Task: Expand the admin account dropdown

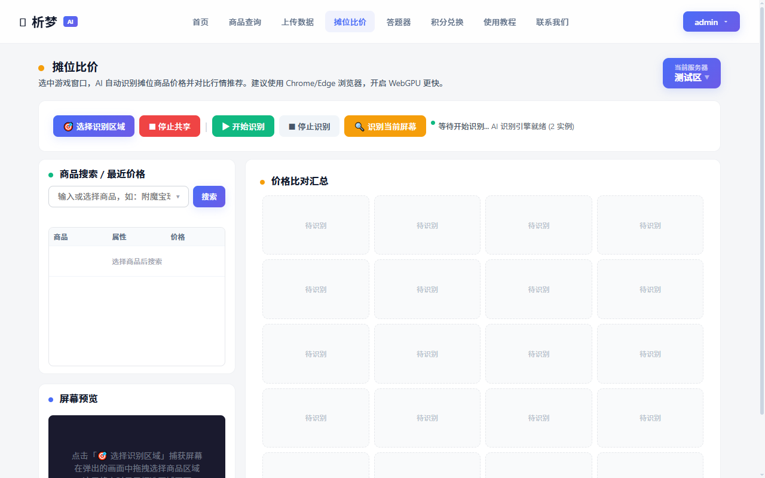Action: click(711, 22)
